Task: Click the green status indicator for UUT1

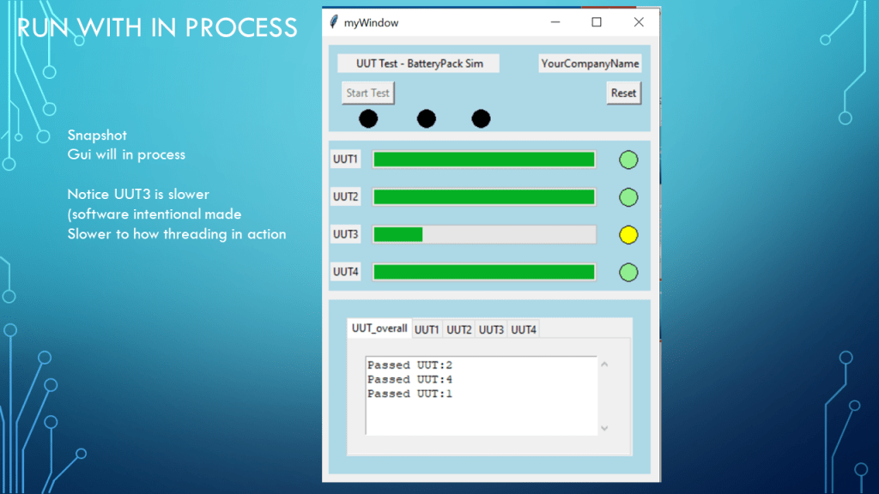Action: 628,160
